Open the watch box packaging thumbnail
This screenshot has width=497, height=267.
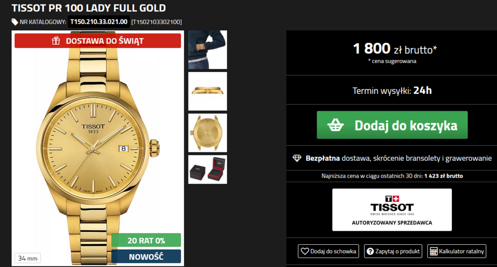(x=208, y=170)
